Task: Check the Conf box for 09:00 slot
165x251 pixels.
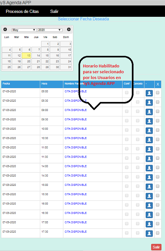Action: pyautogui.click(x=127, y=111)
